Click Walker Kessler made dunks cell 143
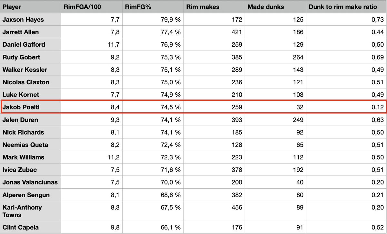This screenshot has height=234, width=387. click(275, 70)
